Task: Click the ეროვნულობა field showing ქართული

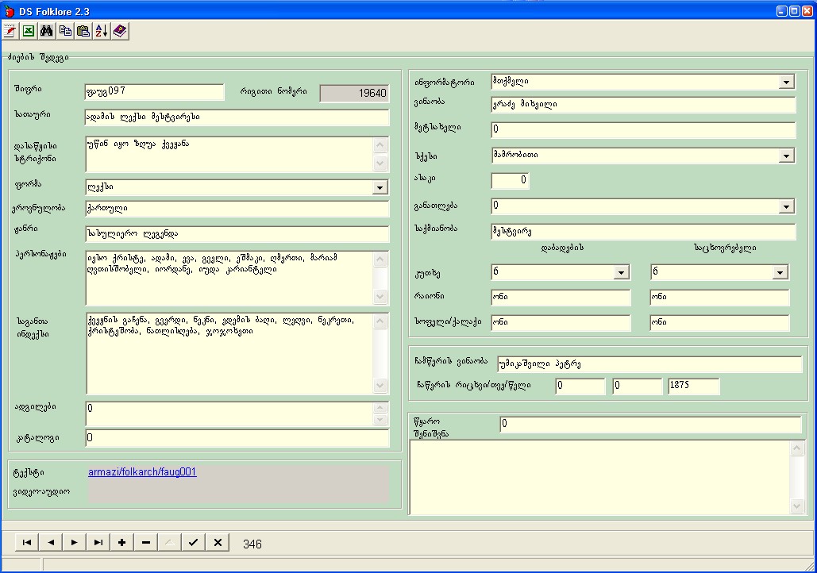Action: click(x=237, y=209)
